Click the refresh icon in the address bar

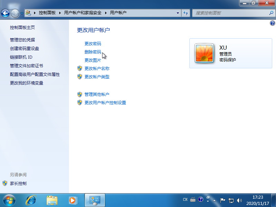(x=186, y=13)
